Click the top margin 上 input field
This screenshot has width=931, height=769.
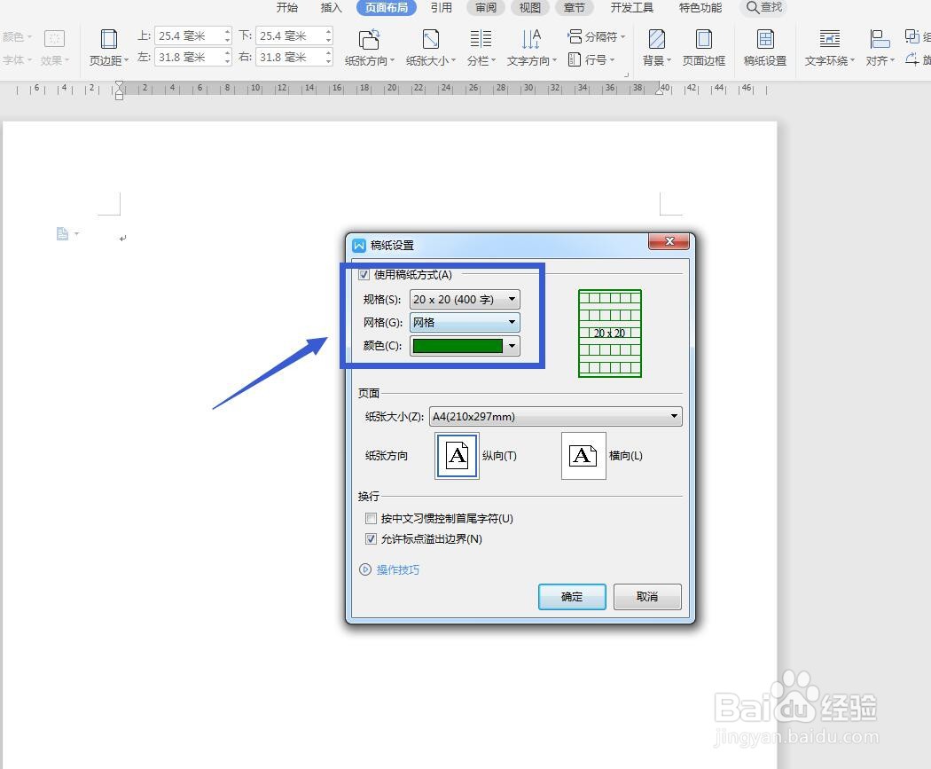188,36
